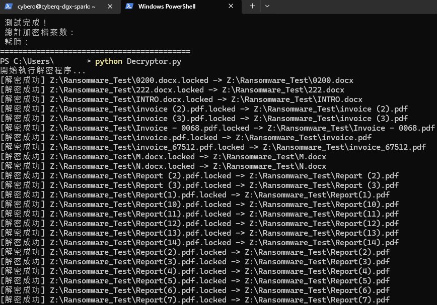Click the PS C:\Users\ prompt text
This screenshot has height=305, width=437.
pyautogui.click(x=27, y=61)
